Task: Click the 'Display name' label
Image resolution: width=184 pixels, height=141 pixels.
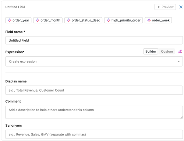Action: click(x=16, y=81)
